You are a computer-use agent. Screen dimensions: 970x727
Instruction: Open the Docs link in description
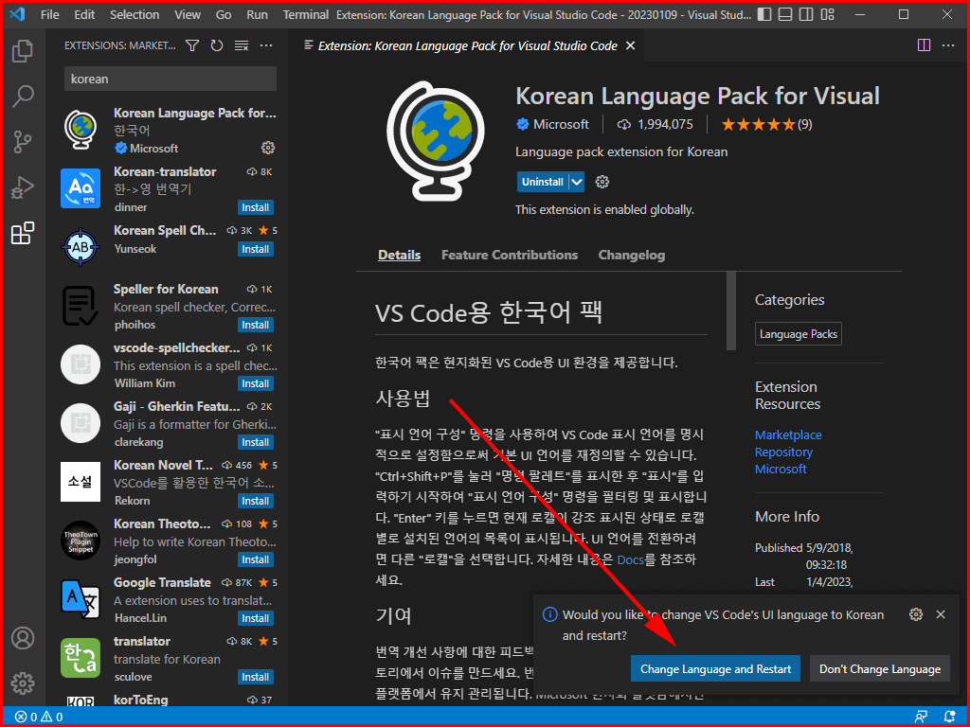tap(631, 560)
